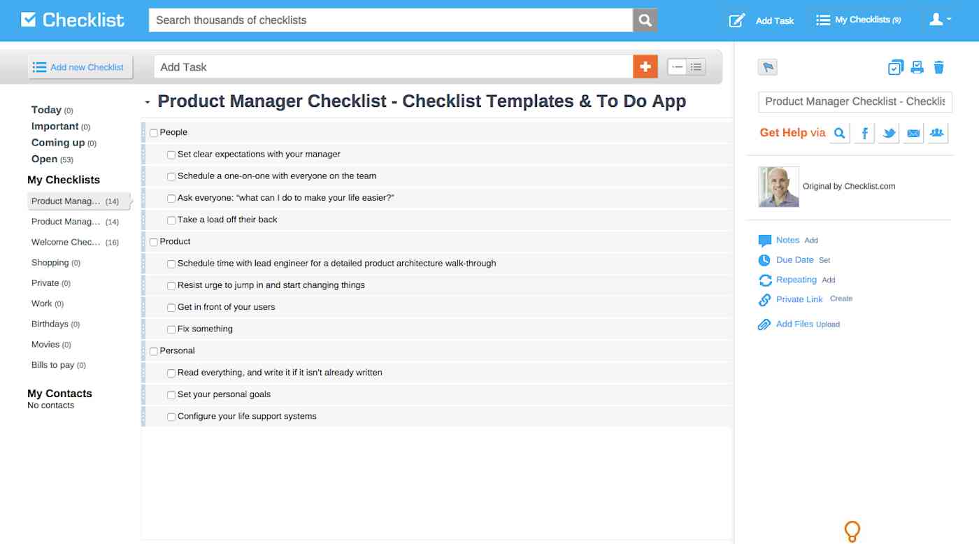
Task: Tick the "People" group checkbox
Action: (x=154, y=133)
